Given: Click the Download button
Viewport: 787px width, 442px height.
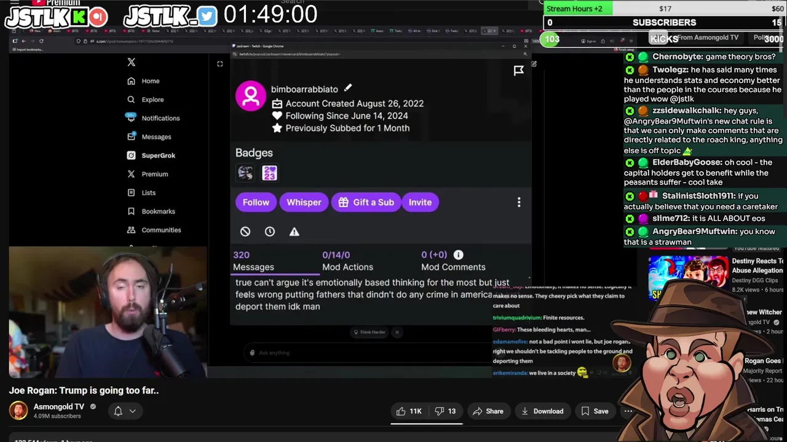Looking at the screenshot, I should (x=542, y=411).
